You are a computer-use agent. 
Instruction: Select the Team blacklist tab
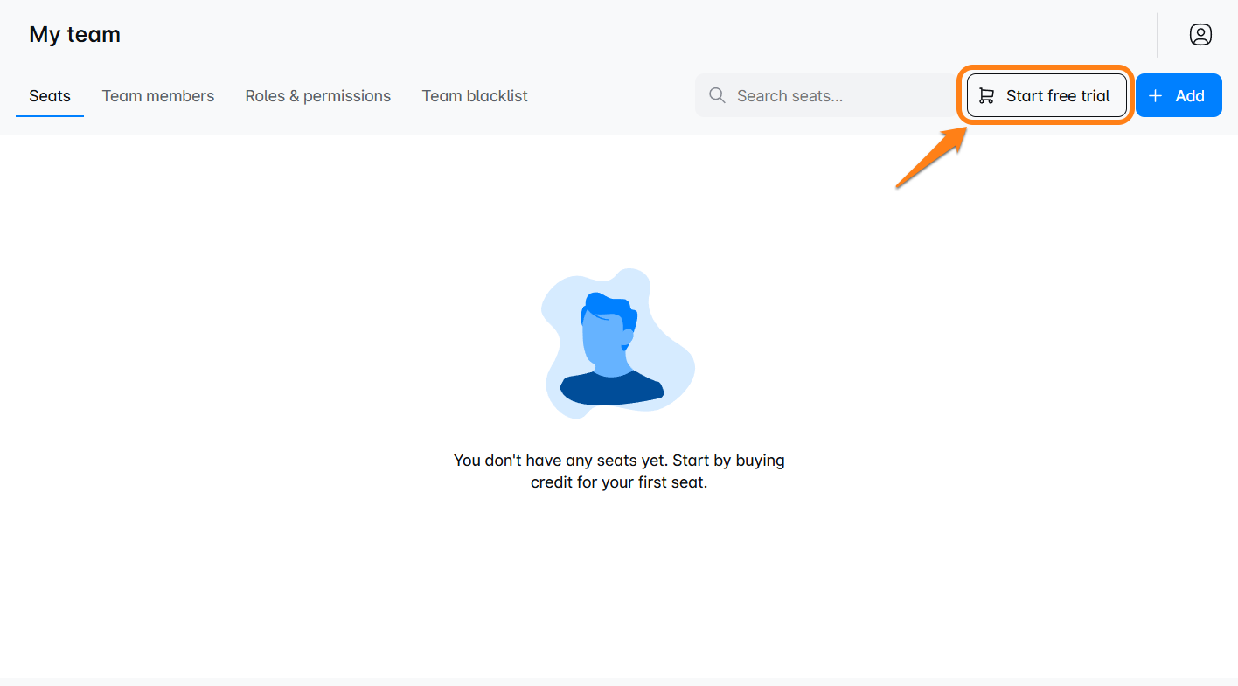tap(475, 96)
